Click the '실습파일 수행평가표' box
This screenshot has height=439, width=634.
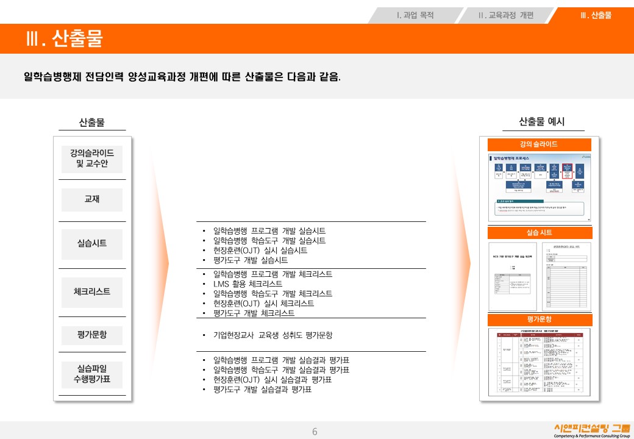coord(92,374)
